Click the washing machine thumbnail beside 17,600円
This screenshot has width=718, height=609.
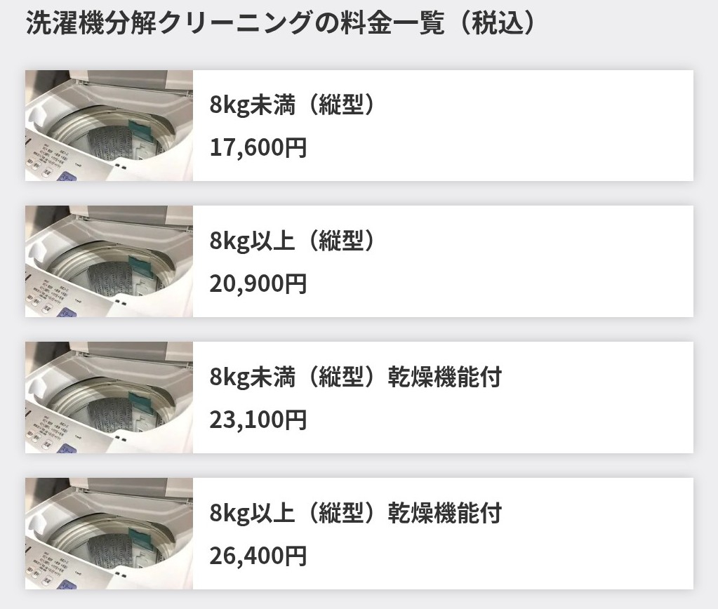click(x=109, y=126)
